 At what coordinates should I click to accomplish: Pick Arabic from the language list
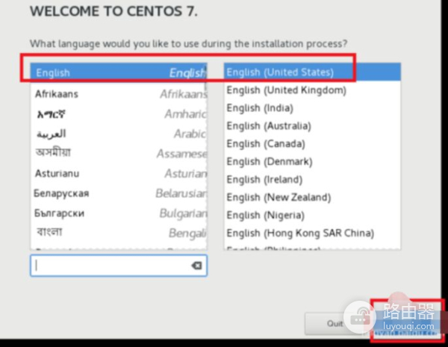119,134
